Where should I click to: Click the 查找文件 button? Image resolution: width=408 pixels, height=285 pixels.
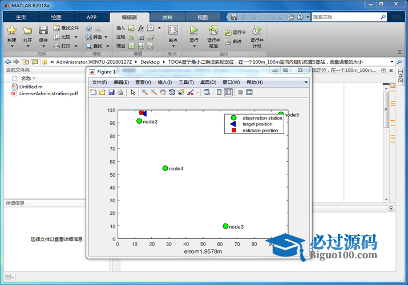(66, 28)
